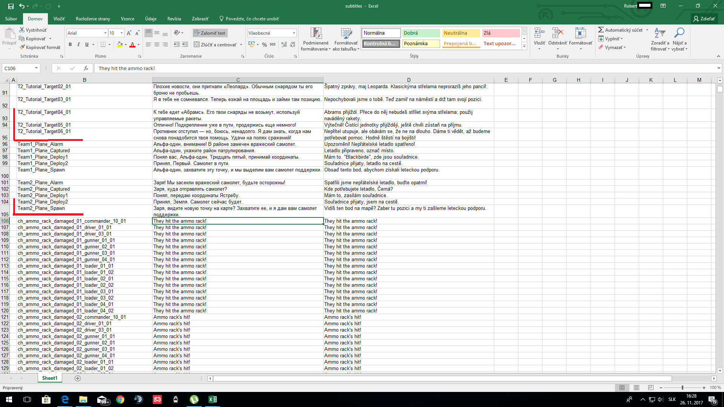Expand the cell styles gallery

tap(524, 46)
